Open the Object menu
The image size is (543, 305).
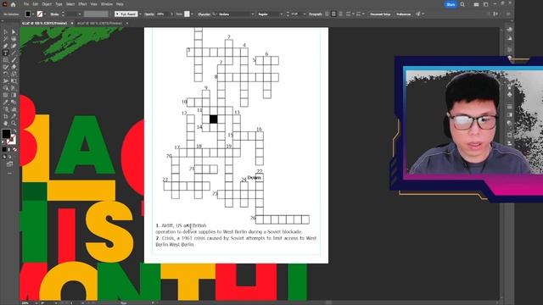(x=47, y=4)
